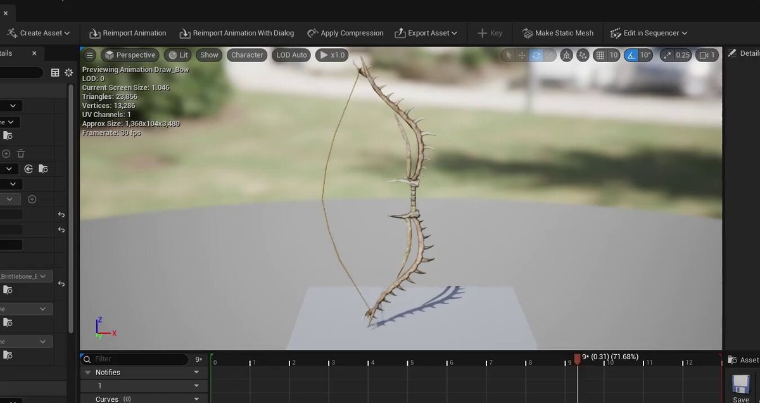The width and height of the screenshot is (760, 403).
Task: Open the Character viewport menu
Action: 247,55
